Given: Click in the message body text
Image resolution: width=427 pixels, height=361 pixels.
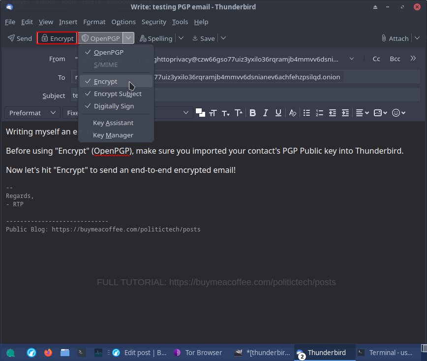Looking at the screenshot, I should [x=213, y=232].
